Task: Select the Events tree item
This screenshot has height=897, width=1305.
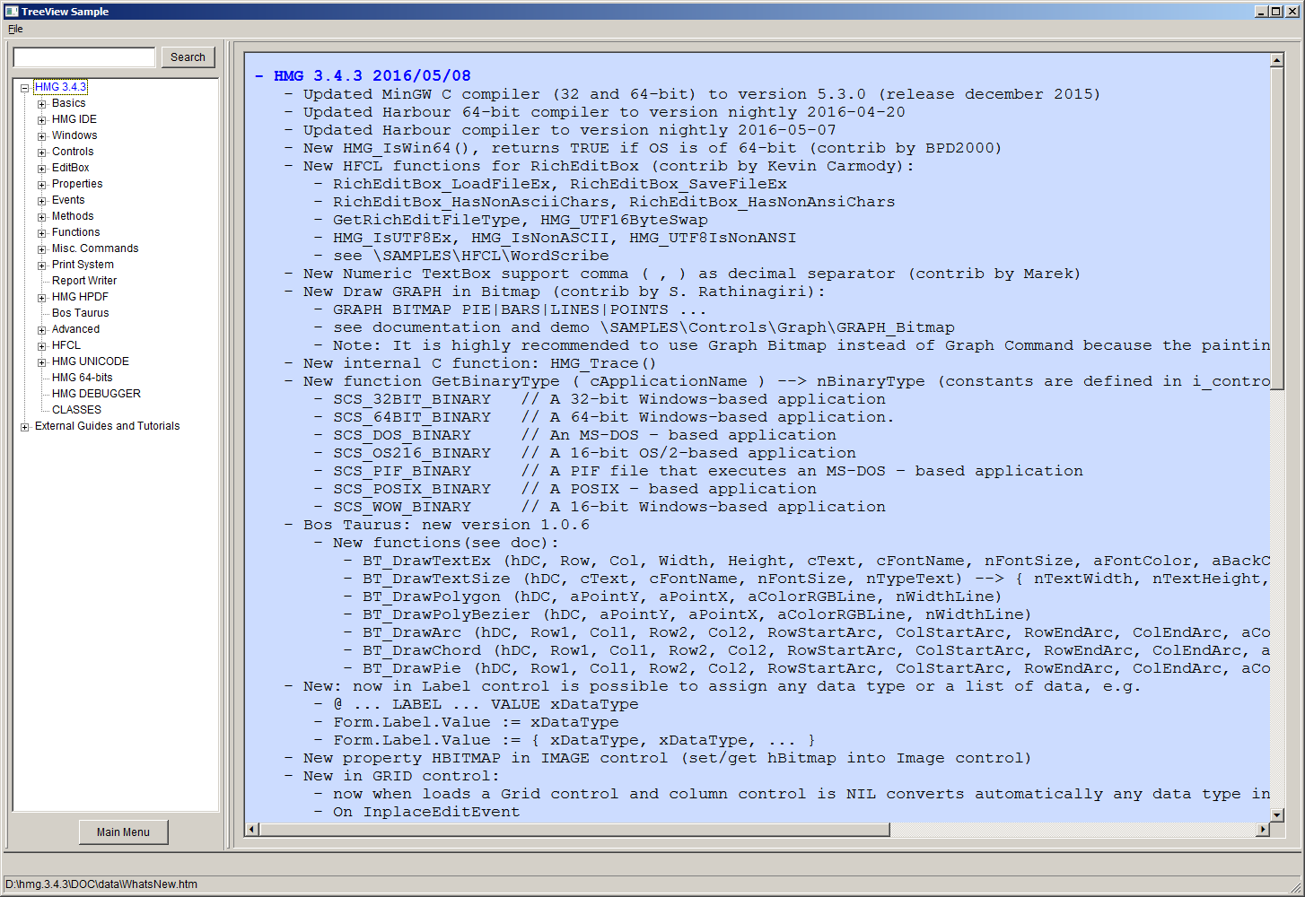Action: (68, 200)
